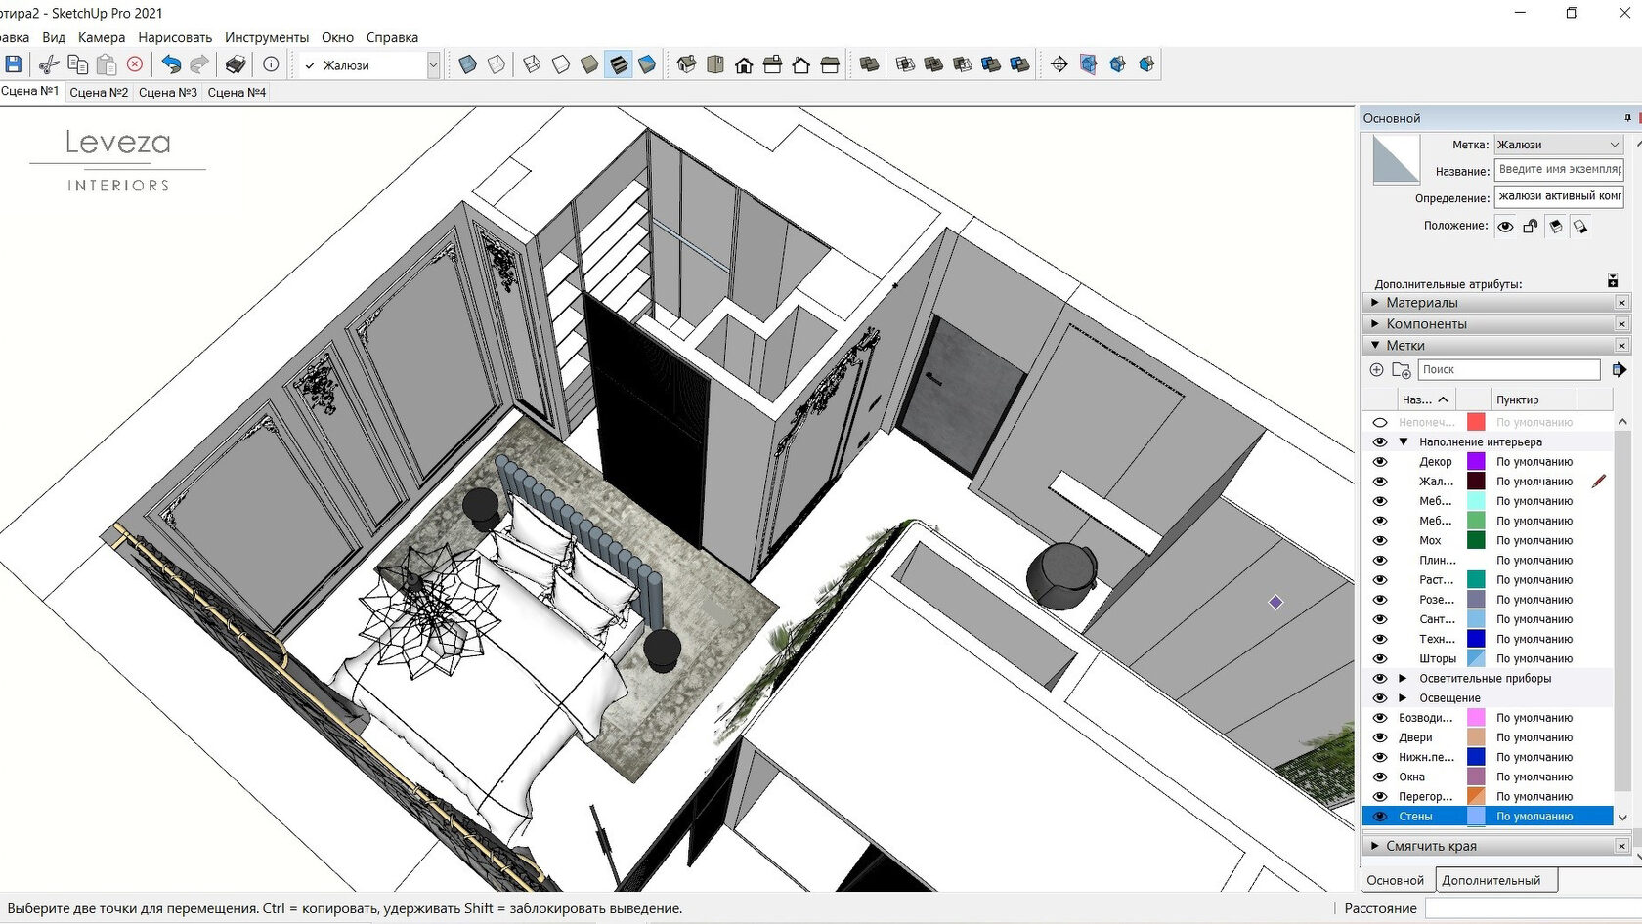
Task: Expand the Материалы panel
Action: [x=1421, y=303]
